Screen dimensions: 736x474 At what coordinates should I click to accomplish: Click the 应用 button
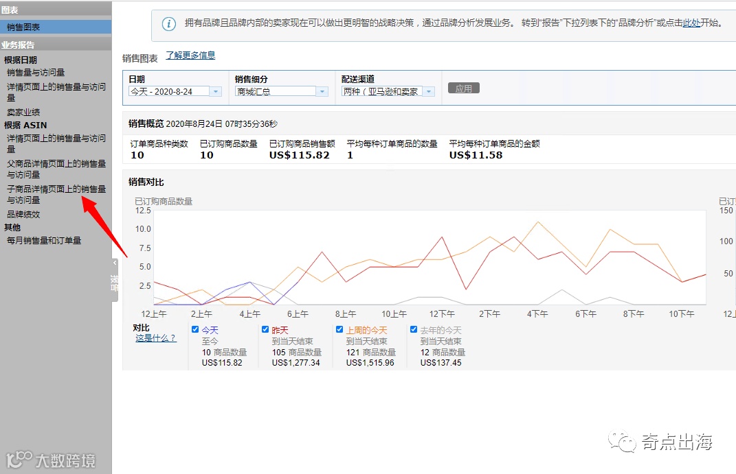[464, 88]
